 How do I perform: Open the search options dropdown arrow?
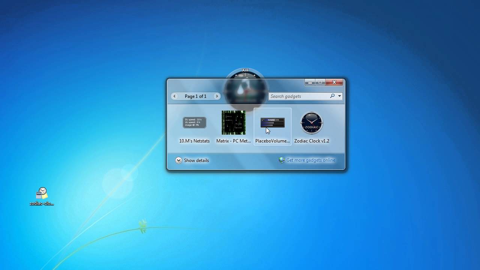[339, 96]
